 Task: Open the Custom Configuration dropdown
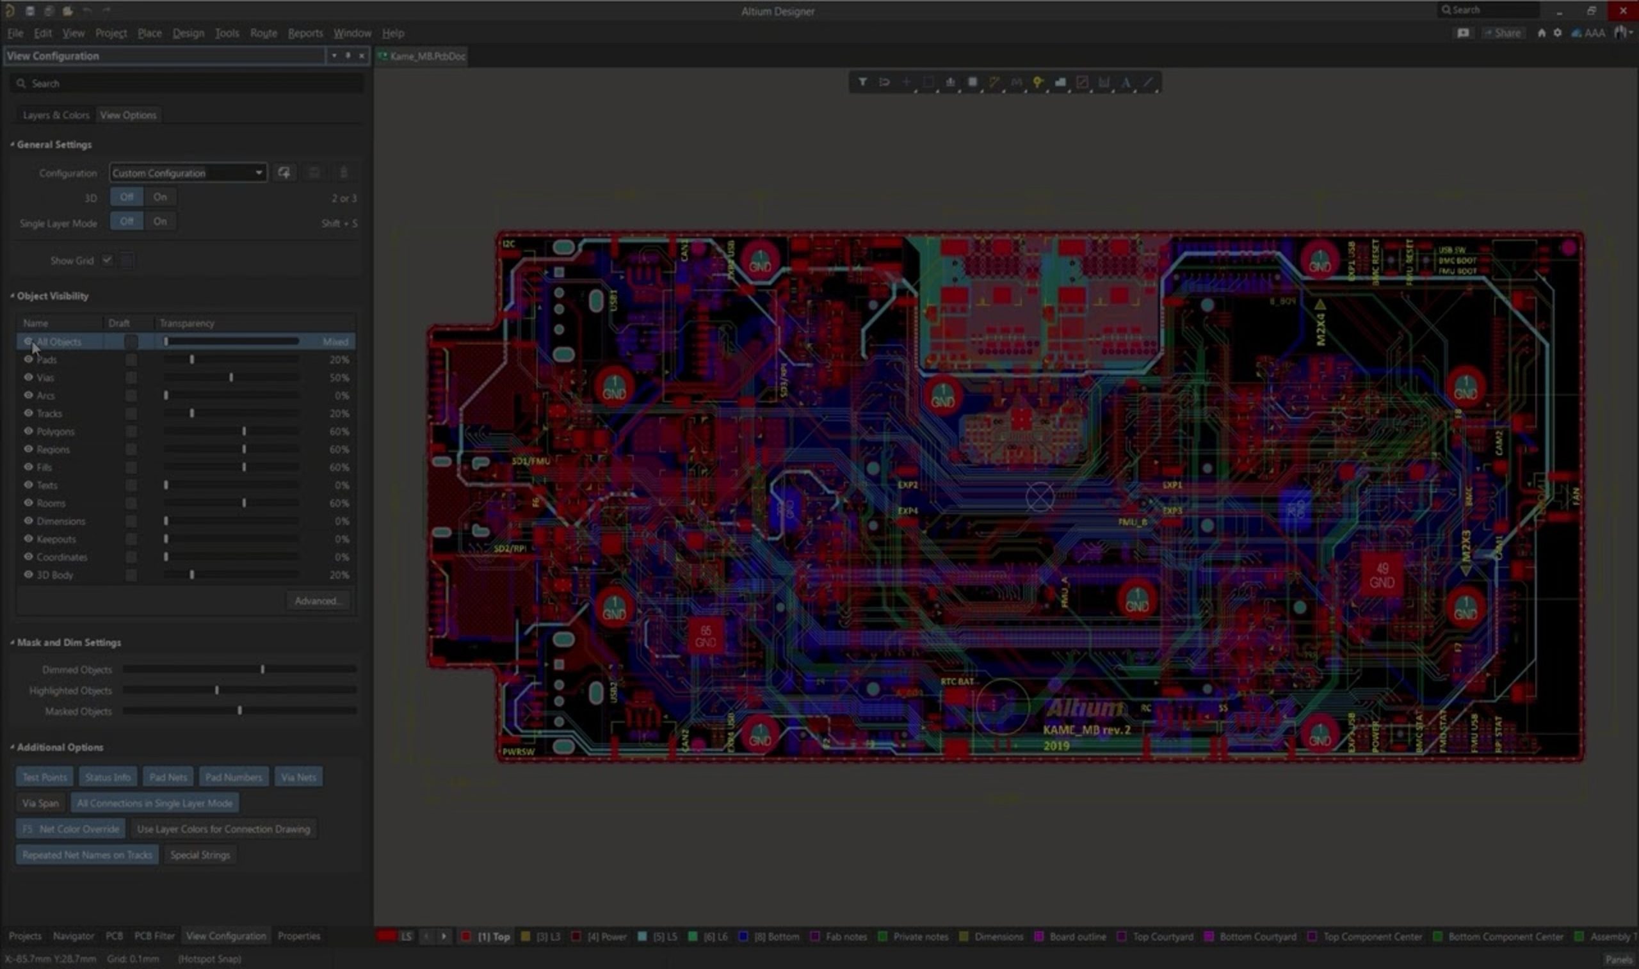coord(188,173)
